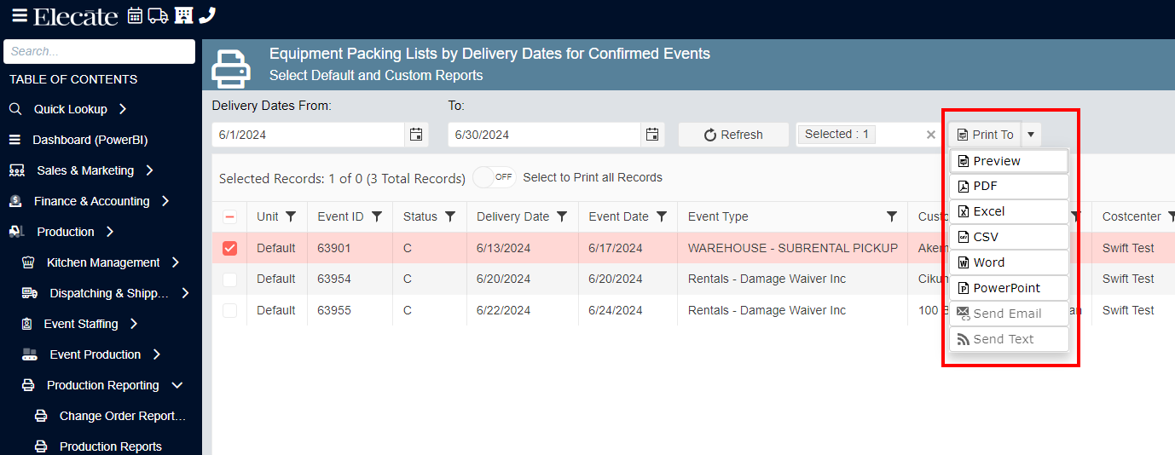Click the Refresh button

coord(733,135)
